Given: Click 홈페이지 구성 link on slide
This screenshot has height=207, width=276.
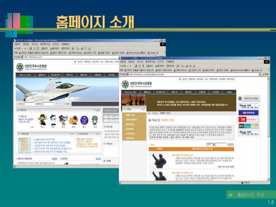Looking at the screenshot, I should pyautogui.click(x=251, y=195).
